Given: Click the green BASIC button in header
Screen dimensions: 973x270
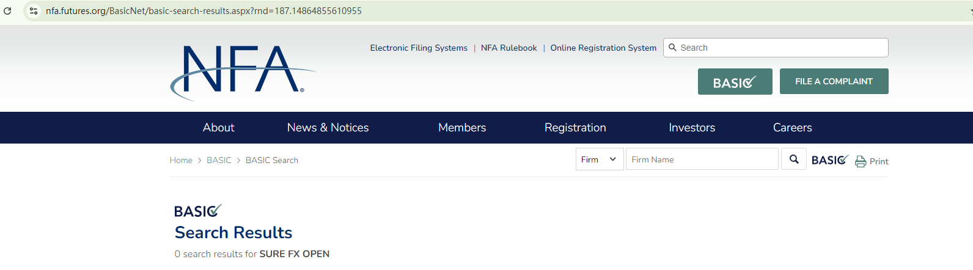Looking at the screenshot, I should tap(735, 82).
